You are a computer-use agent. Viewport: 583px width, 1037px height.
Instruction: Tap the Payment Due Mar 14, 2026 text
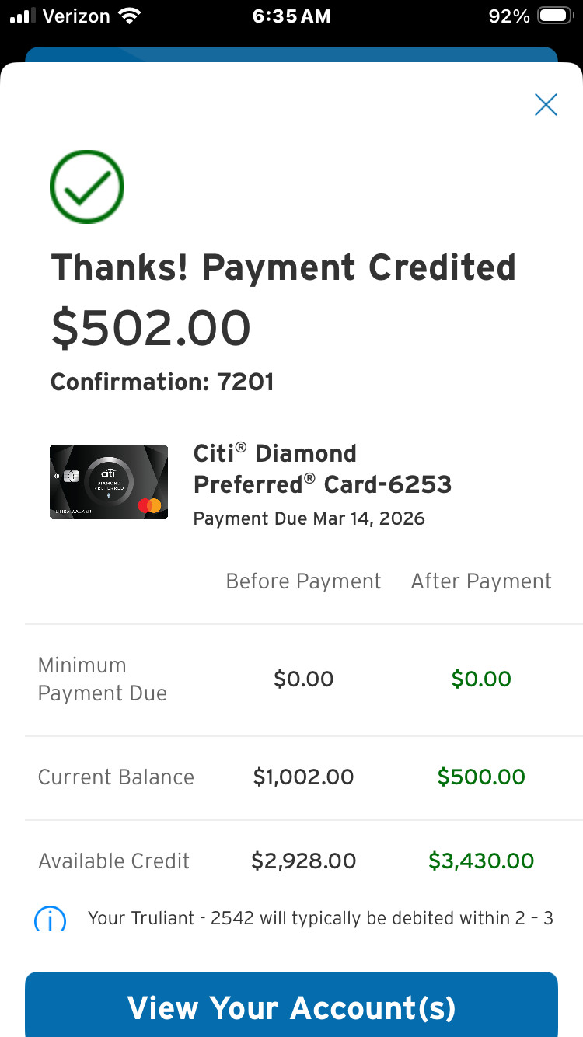point(309,518)
